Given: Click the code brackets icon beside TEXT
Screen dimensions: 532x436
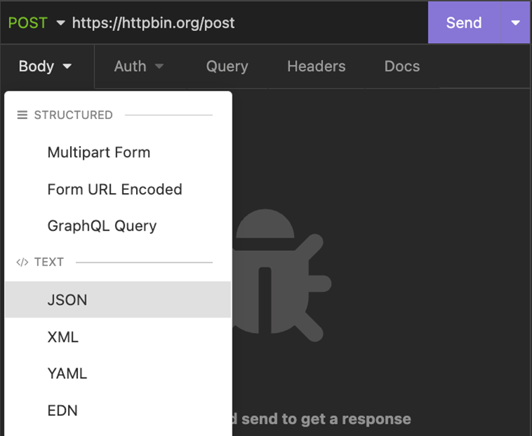Looking at the screenshot, I should [x=22, y=262].
